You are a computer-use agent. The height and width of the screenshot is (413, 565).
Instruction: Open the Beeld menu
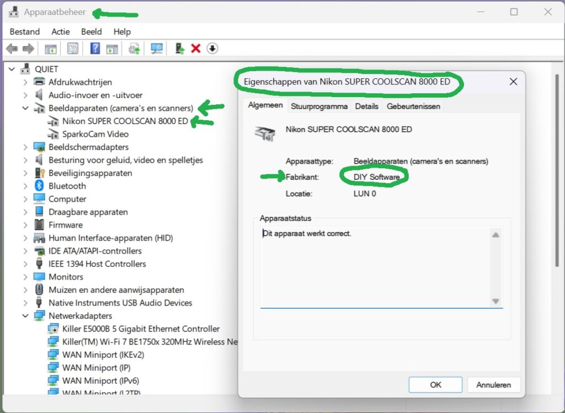coord(92,31)
